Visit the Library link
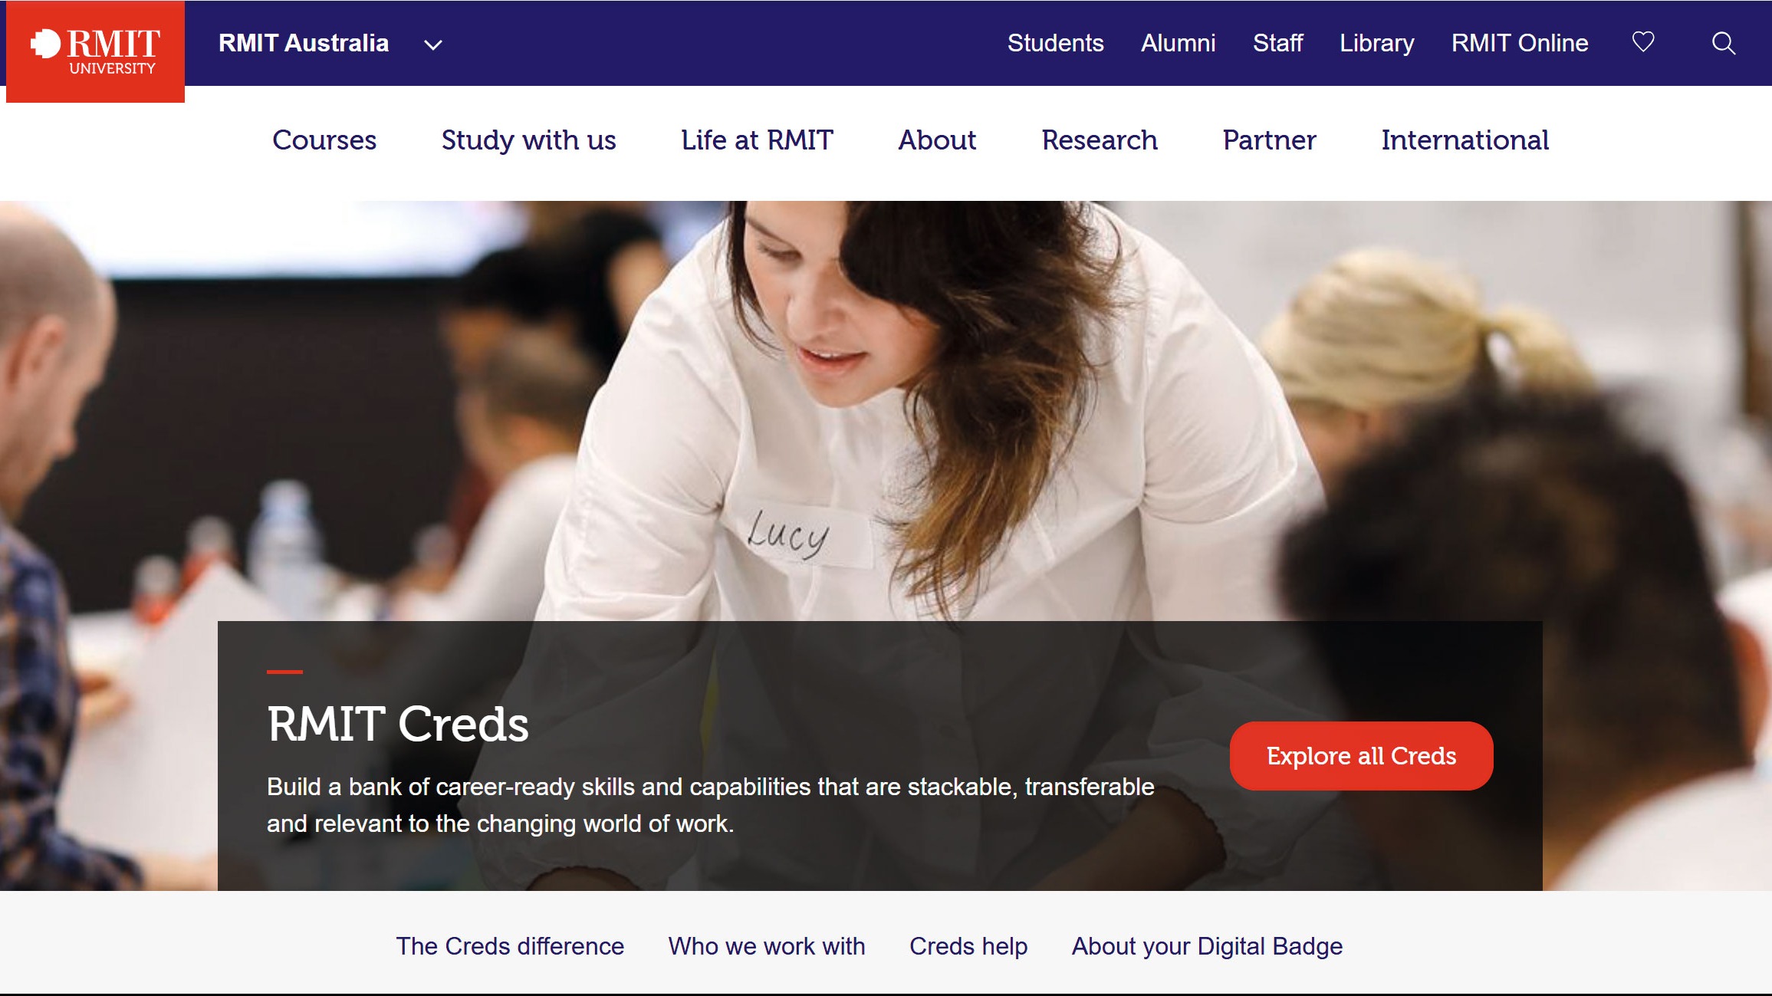This screenshot has width=1772, height=996. click(1376, 43)
